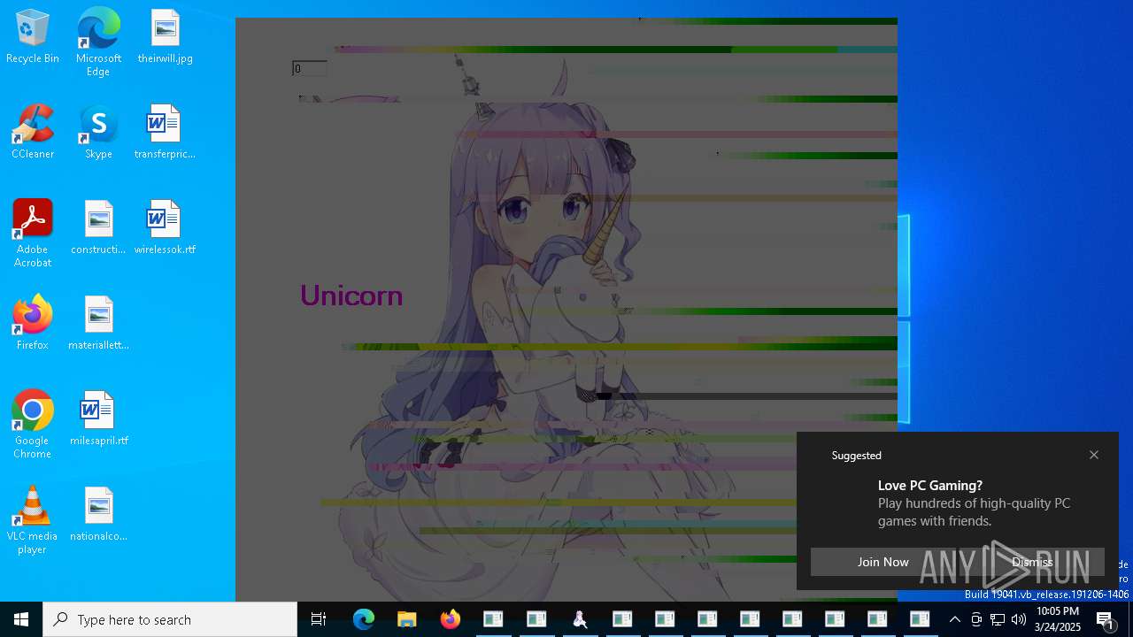The height and width of the screenshot is (637, 1133).
Task: Open the Adobe Acrobat desktop shortcut
Action: (33, 234)
